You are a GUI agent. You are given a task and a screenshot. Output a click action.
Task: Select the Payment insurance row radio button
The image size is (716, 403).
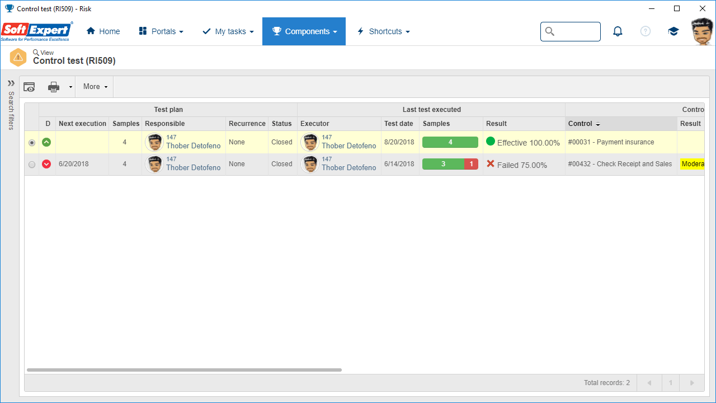(x=32, y=143)
